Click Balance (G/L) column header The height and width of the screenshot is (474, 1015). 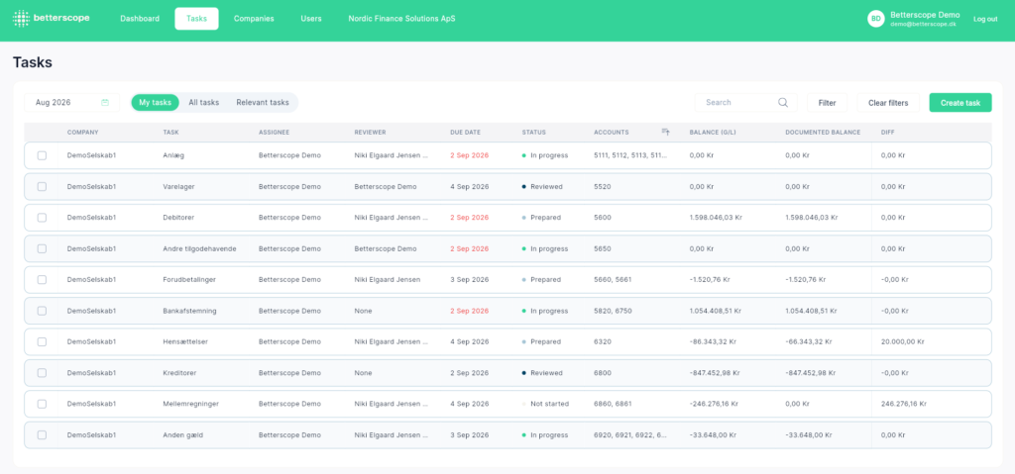713,132
